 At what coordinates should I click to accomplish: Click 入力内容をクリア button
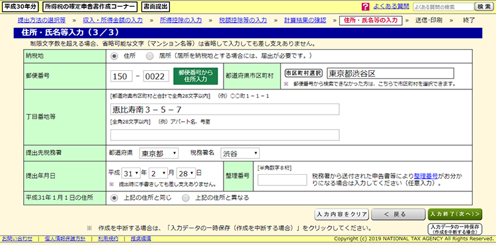click(342, 215)
